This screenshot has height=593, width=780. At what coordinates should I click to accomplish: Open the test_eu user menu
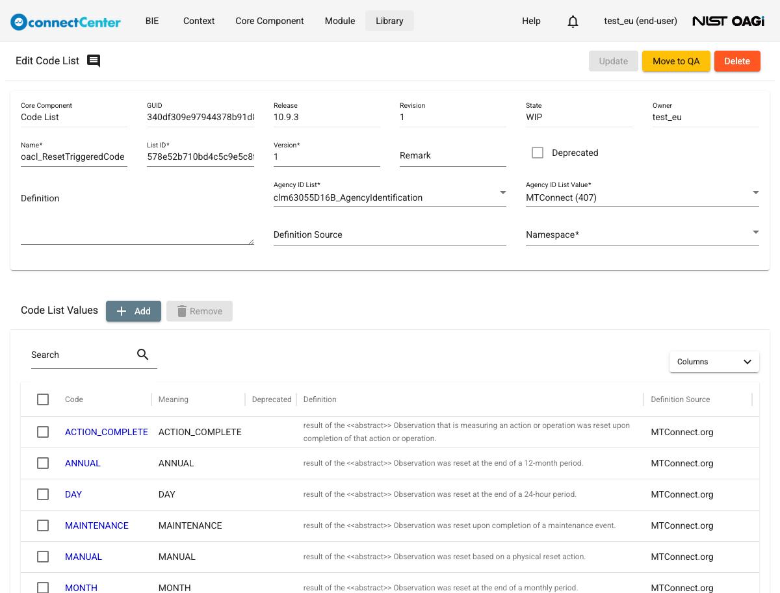(x=640, y=21)
